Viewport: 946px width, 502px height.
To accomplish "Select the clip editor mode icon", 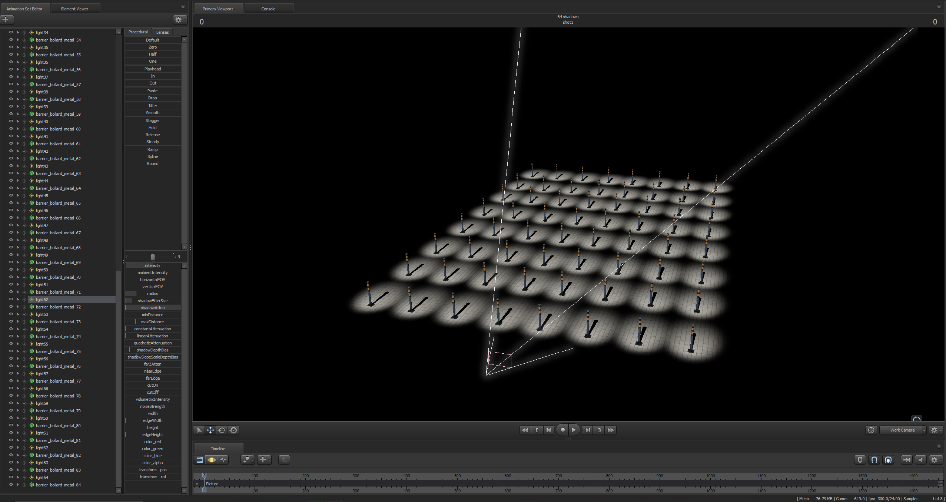I will point(200,460).
